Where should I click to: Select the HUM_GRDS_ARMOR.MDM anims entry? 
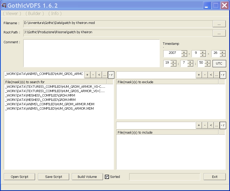pyautogui.click(x=49, y=109)
